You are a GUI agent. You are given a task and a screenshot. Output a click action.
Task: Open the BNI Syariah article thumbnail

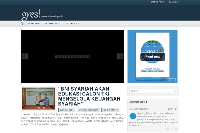[39, 98]
